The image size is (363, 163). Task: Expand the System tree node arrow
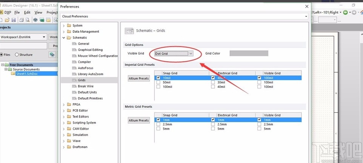[x=64, y=26]
